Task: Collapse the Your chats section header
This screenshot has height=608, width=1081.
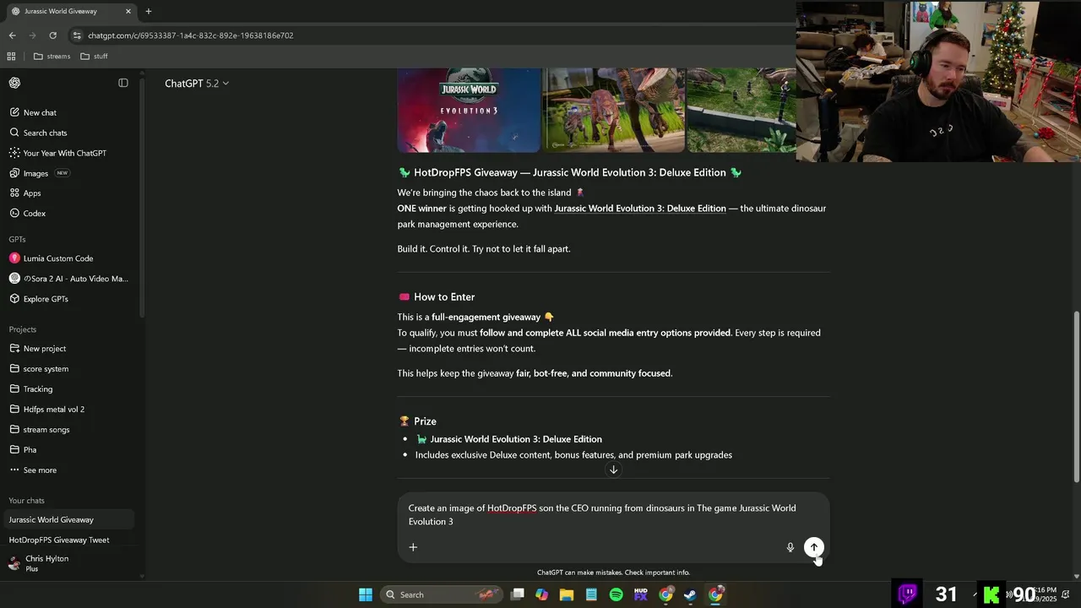Action: click(x=26, y=501)
